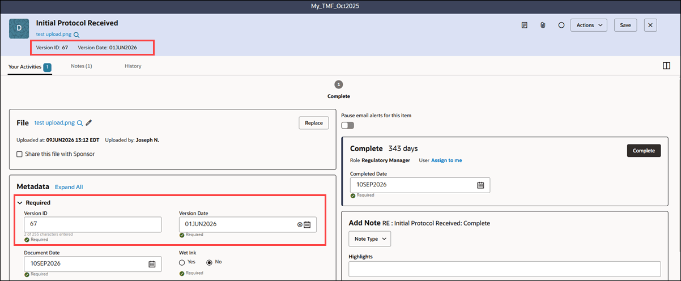This screenshot has width=681, height=281.
Task: Click into the Version ID field
Action: (x=93, y=224)
